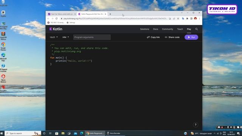Switch to Voice Recorder taskbar item
The width and height of the screenshot is (242, 136).
pos(114,133)
